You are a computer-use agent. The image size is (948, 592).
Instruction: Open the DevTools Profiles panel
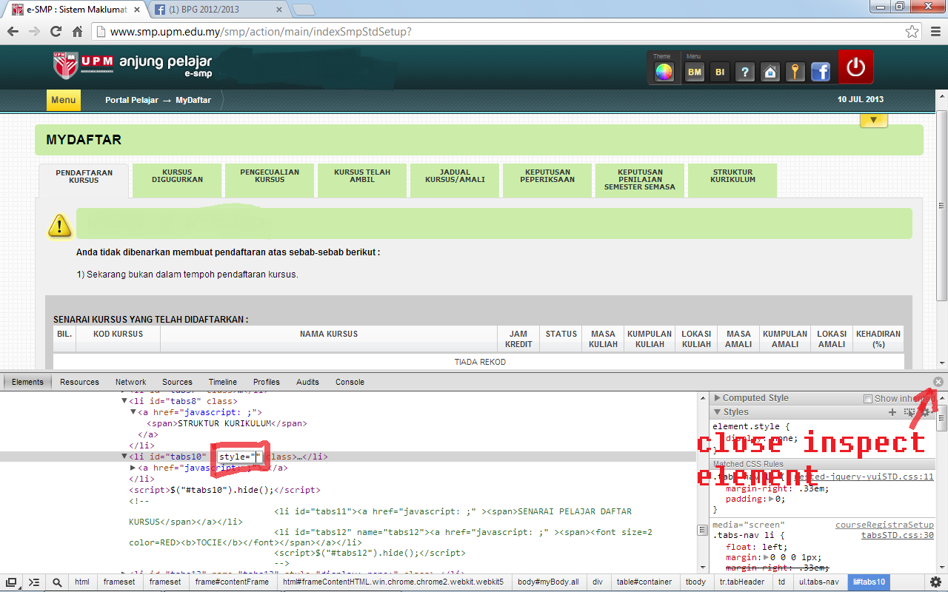coord(266,382)
